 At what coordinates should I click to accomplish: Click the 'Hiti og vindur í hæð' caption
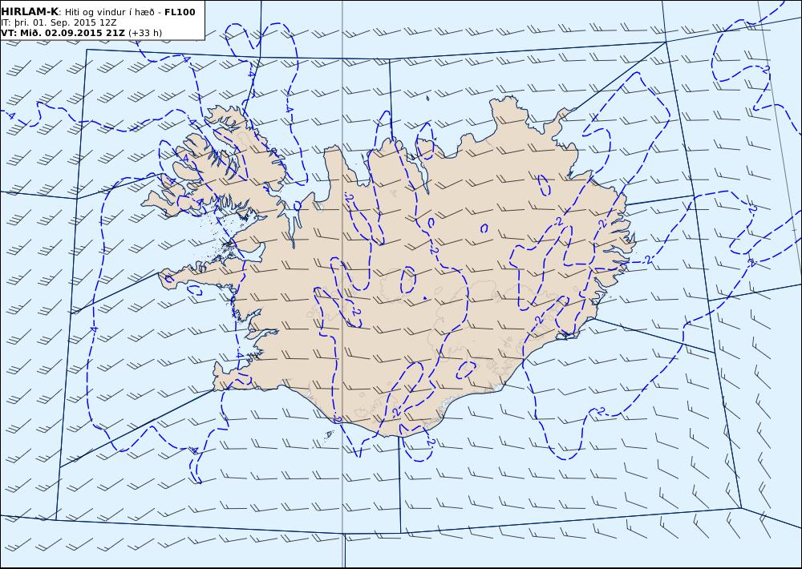(109, 12)
